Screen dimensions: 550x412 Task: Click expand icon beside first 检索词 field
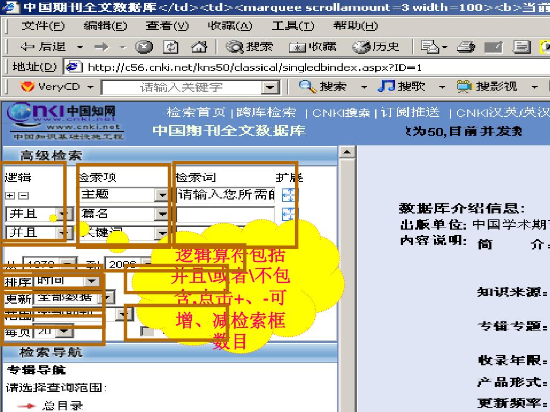click(290, 195)
